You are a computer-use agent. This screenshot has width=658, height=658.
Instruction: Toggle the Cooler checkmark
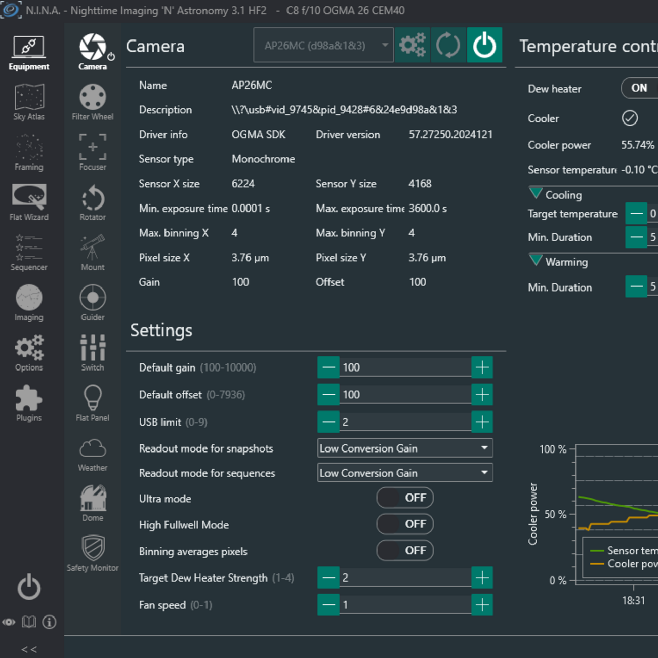point(630,118)
